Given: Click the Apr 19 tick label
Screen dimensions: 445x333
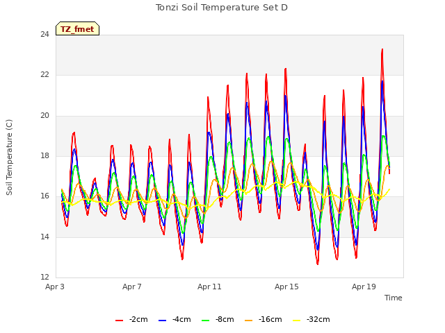Looking at the screenshot, I should point(364,287).
